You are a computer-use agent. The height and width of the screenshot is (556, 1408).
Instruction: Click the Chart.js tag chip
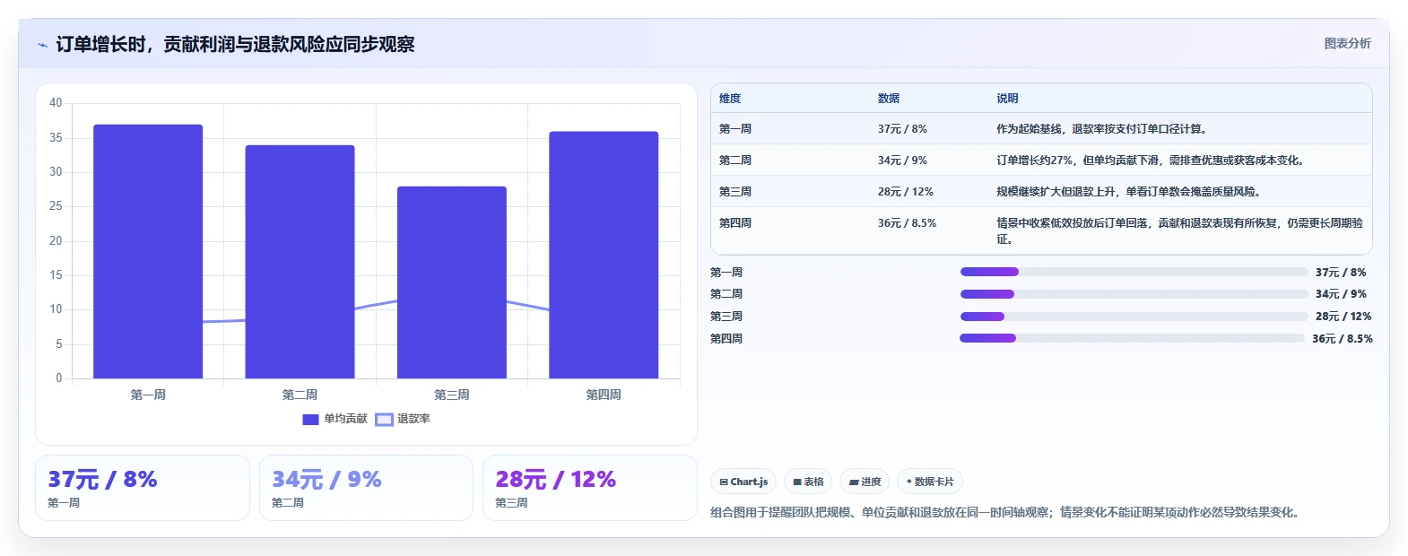[x=743, y=482]
